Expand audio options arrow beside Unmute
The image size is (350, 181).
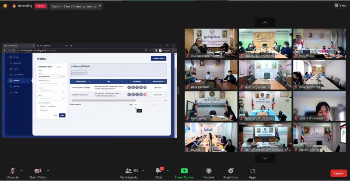(x=21, y=171)
